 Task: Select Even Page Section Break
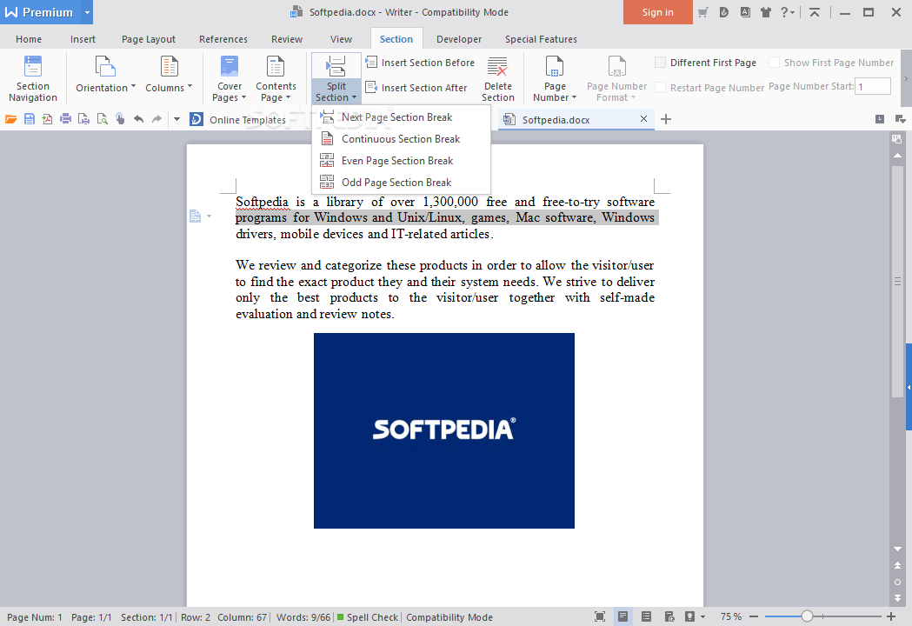(x=402, y=161)
